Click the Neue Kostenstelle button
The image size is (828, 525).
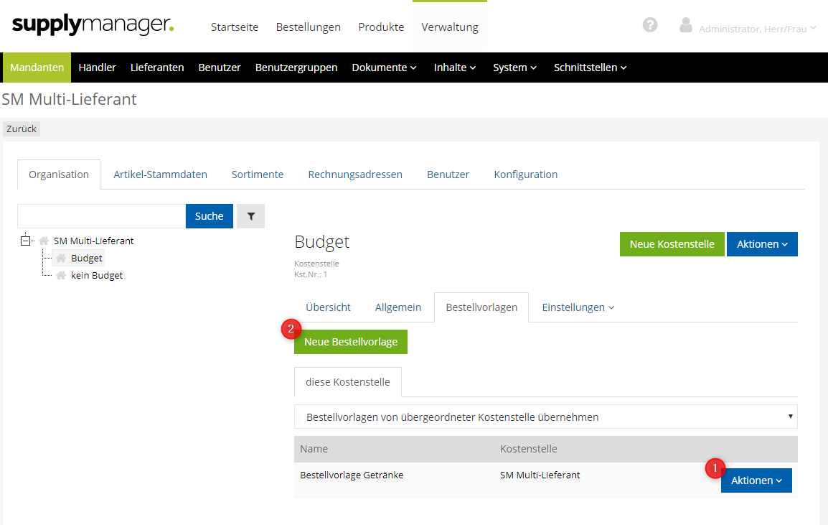[672, 244]
